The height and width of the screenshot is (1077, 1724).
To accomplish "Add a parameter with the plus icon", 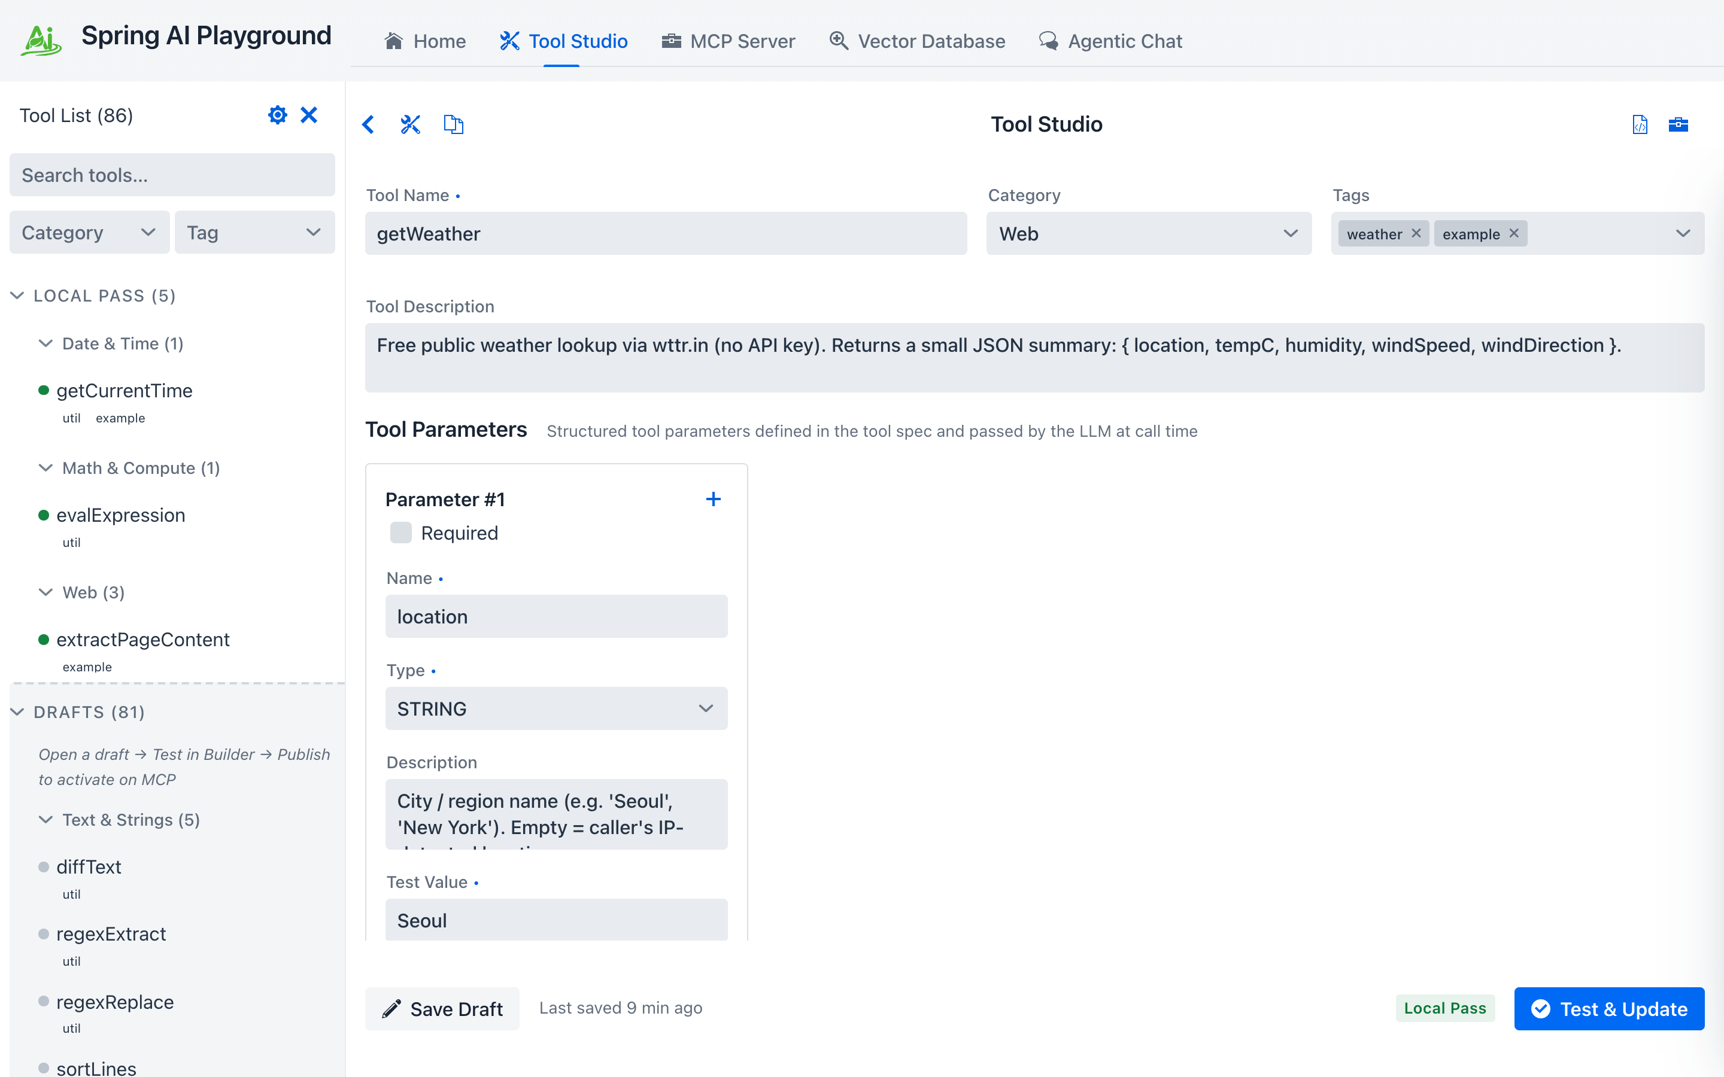I will (713, 500).
